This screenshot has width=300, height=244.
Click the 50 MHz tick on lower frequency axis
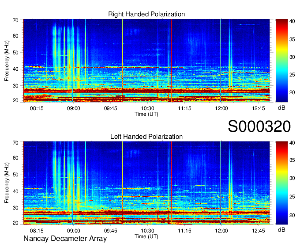(15, 175)
